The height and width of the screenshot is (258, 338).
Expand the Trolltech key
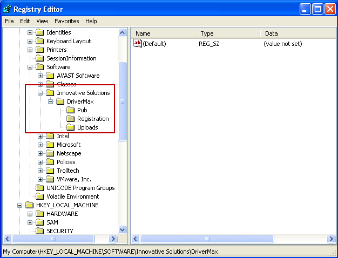[x=40, y=171]
